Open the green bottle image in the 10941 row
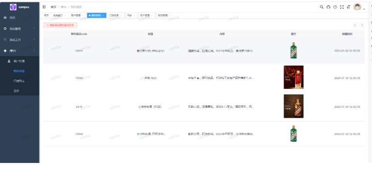The image size is (372, 174). [293, 51]
